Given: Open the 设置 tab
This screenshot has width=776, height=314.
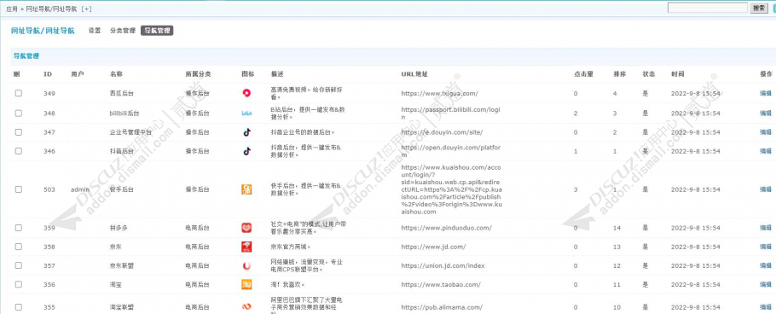Looking at the screenshot, I should click(x=95, y=31).
